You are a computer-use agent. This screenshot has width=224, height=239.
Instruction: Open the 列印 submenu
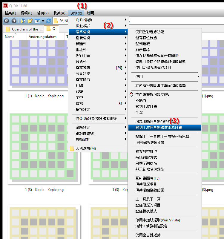click(98, 85)
